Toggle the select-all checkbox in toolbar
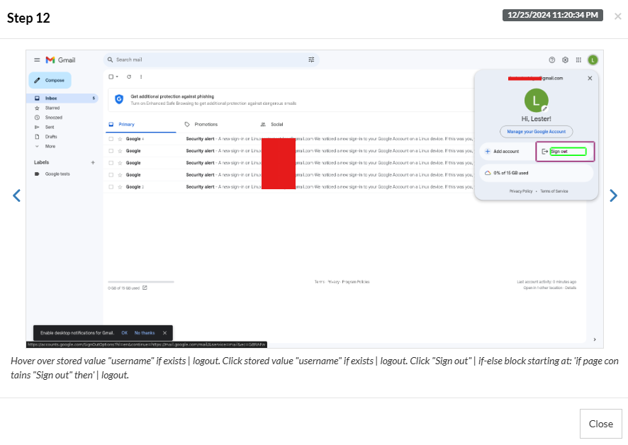Viewport: 628px width, 445px height. 111,77
